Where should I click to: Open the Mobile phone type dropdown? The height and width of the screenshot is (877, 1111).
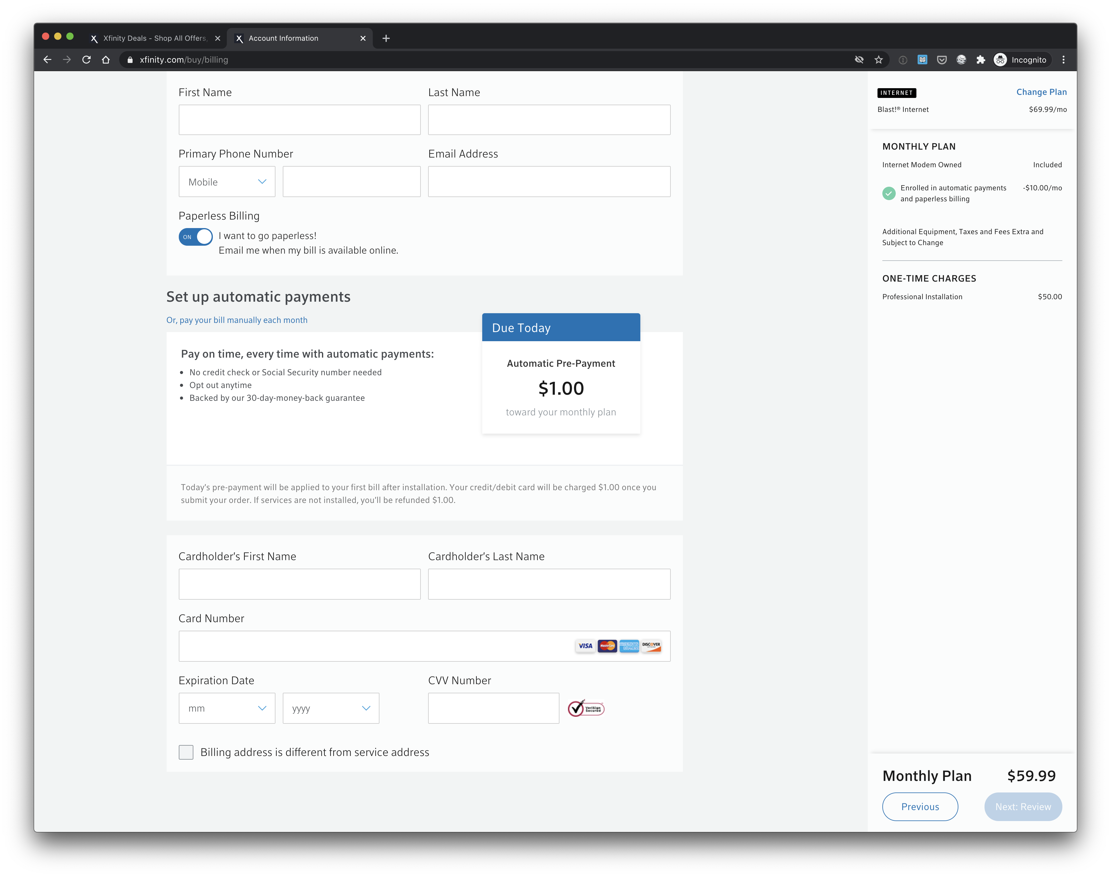(227, 182)
